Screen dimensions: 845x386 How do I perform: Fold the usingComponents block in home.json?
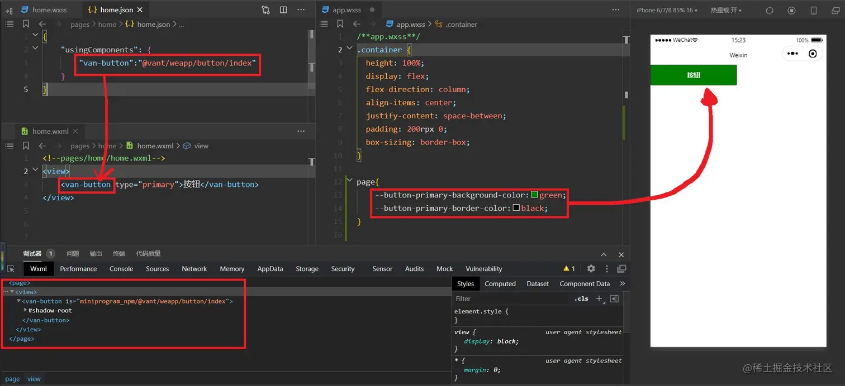(x=35, y=49)
